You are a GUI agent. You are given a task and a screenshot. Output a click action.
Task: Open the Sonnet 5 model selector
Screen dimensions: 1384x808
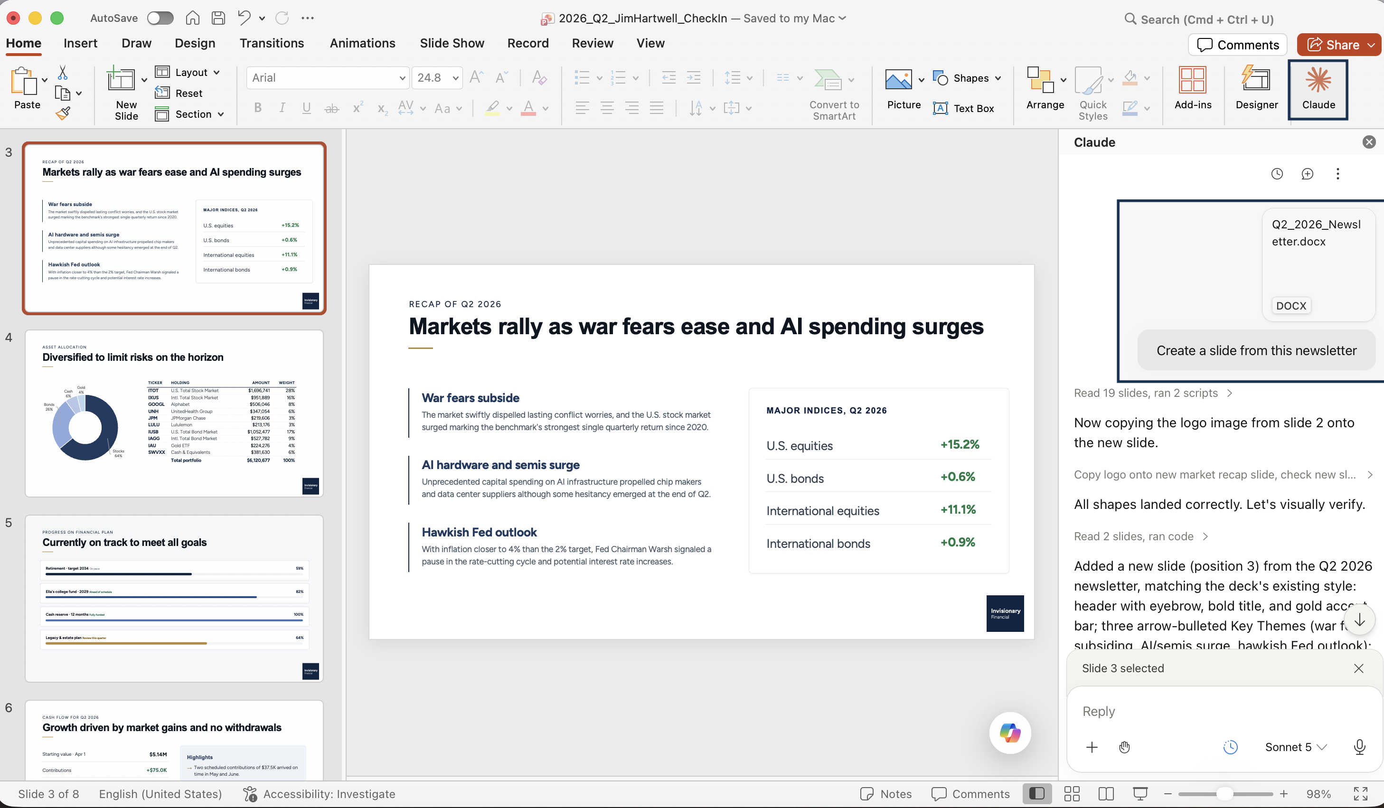(1296, 747)
